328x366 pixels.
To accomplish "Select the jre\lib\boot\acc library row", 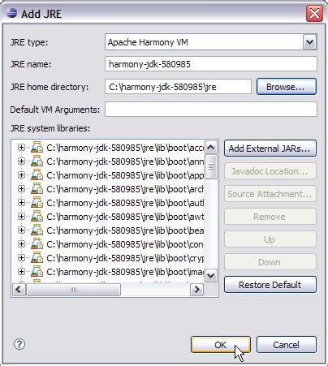I will coord(125,148).
